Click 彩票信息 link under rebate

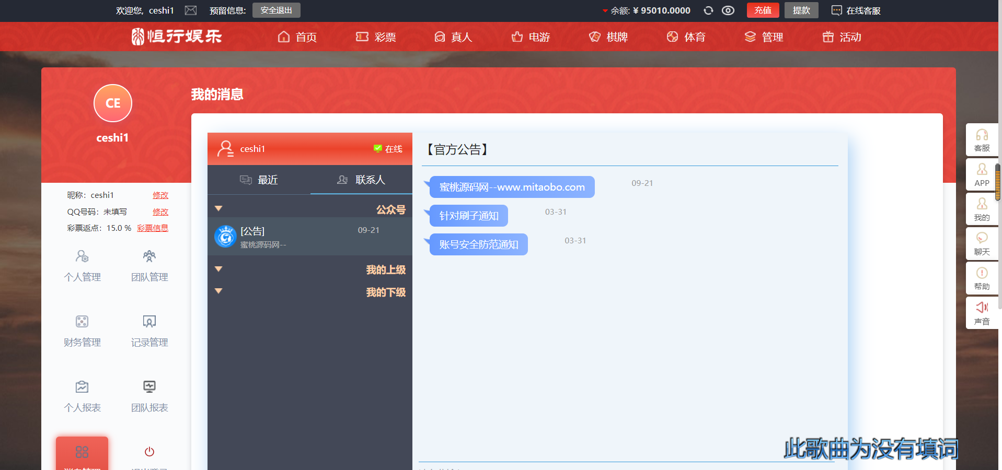[x=153, y=228]
